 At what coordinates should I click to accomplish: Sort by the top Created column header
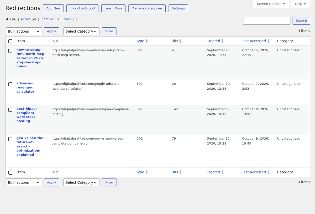[x=213, y=41]
